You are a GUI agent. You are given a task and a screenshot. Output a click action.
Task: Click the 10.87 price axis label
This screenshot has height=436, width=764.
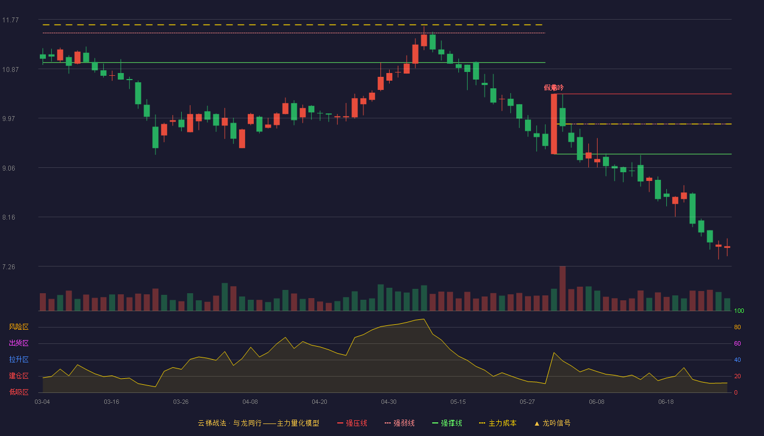tap(10, 69)
